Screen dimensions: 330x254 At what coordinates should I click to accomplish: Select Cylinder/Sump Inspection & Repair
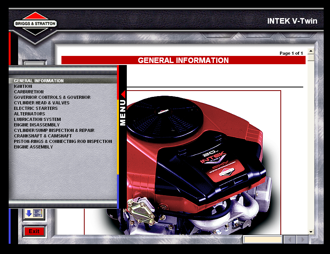coord(54,130)
